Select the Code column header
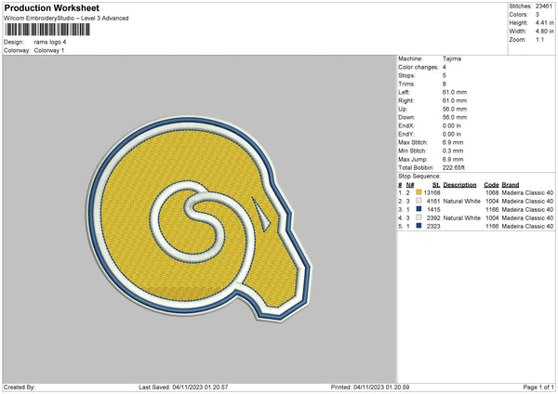Screen dimensions: 558x394 pos(492,184)
